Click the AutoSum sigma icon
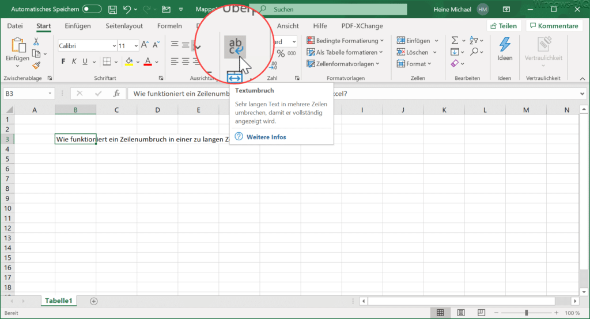This screenshot has width=590, height=319. click(455, 40)
